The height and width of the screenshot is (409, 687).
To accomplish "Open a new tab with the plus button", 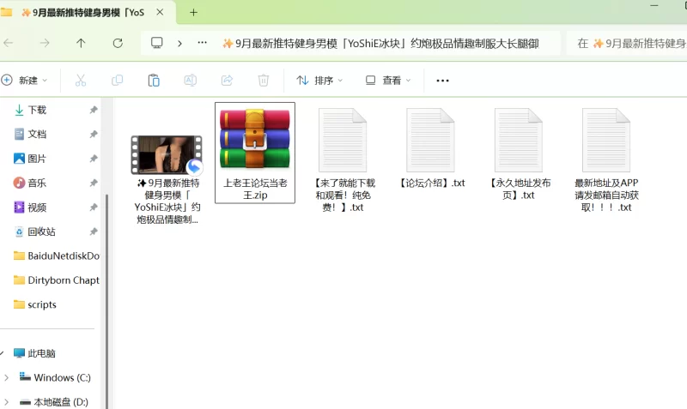I will (x=193, y=12).
